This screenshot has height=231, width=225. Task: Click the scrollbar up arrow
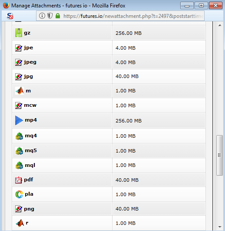(x=220, y=25)
